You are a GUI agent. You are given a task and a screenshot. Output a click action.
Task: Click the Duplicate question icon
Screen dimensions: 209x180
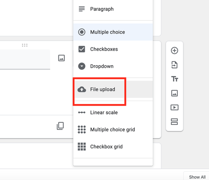60,126
